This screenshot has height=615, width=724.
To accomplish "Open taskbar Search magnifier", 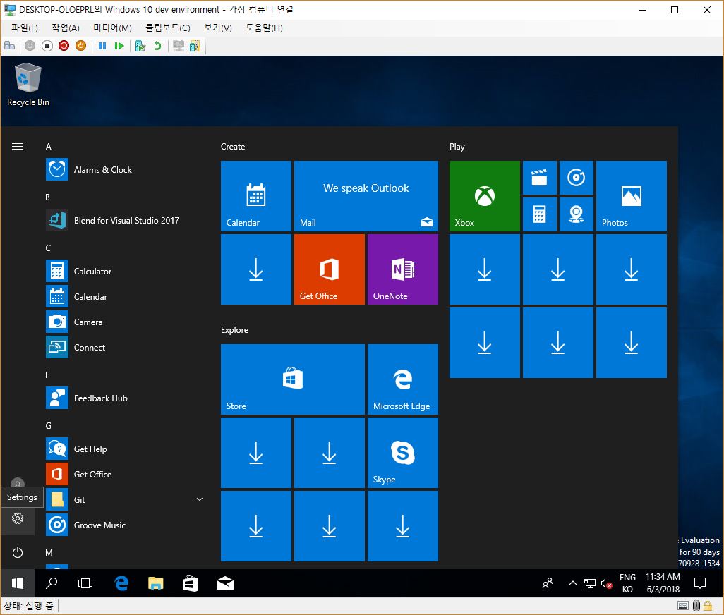I will [x=52, y=584].
